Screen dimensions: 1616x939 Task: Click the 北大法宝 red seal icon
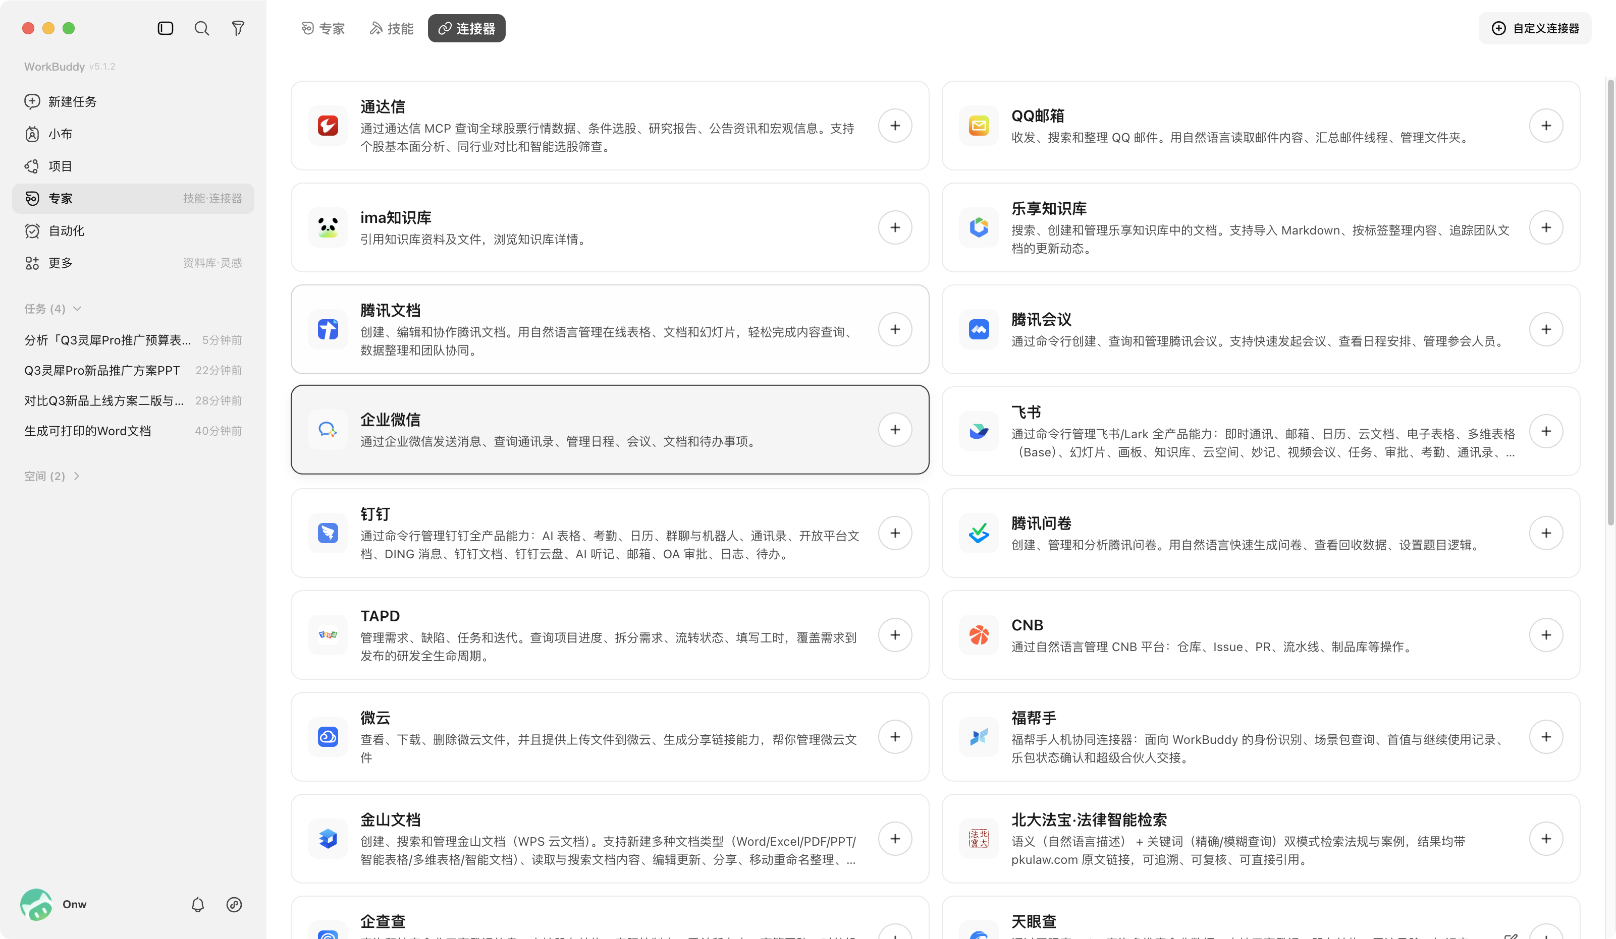click(979, 839)
